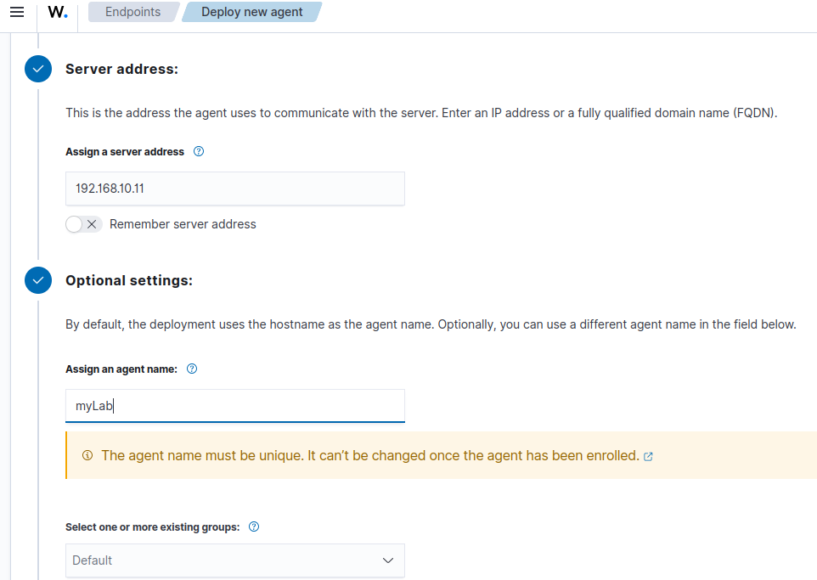Click the info icon in the warning banner
The height and width of the screenshot is (580, 817).
87,455
